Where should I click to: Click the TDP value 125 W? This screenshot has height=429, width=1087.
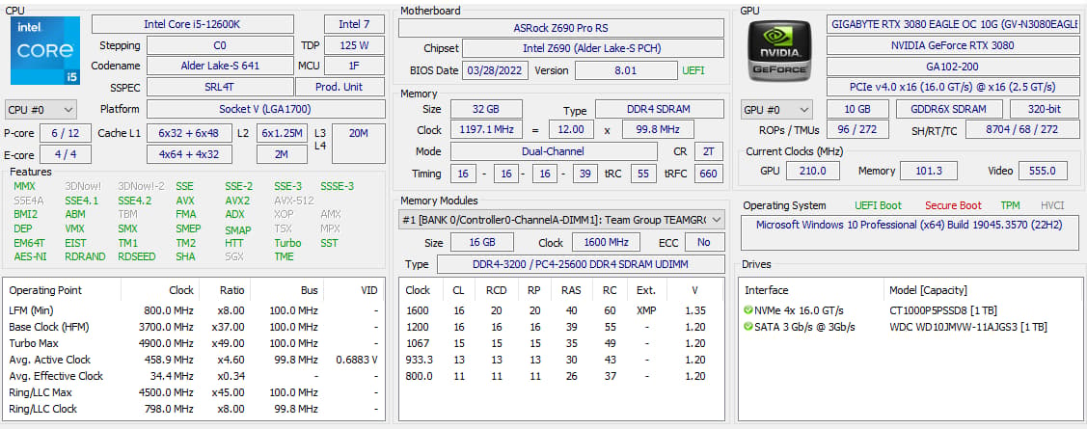(354, 45)
